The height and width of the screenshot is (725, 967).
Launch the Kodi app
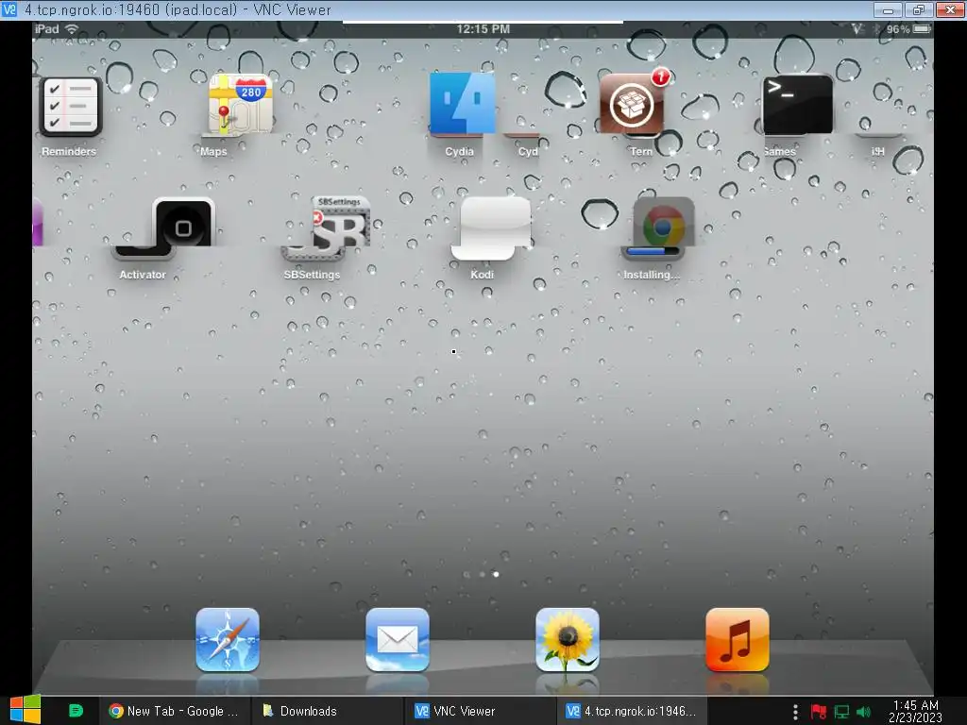(493, 227)
